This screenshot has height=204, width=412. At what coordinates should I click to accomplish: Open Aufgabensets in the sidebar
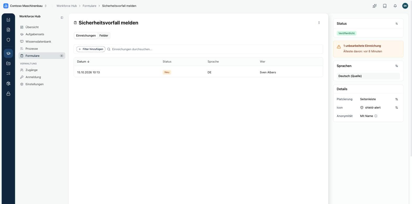[x=42, y=34]
